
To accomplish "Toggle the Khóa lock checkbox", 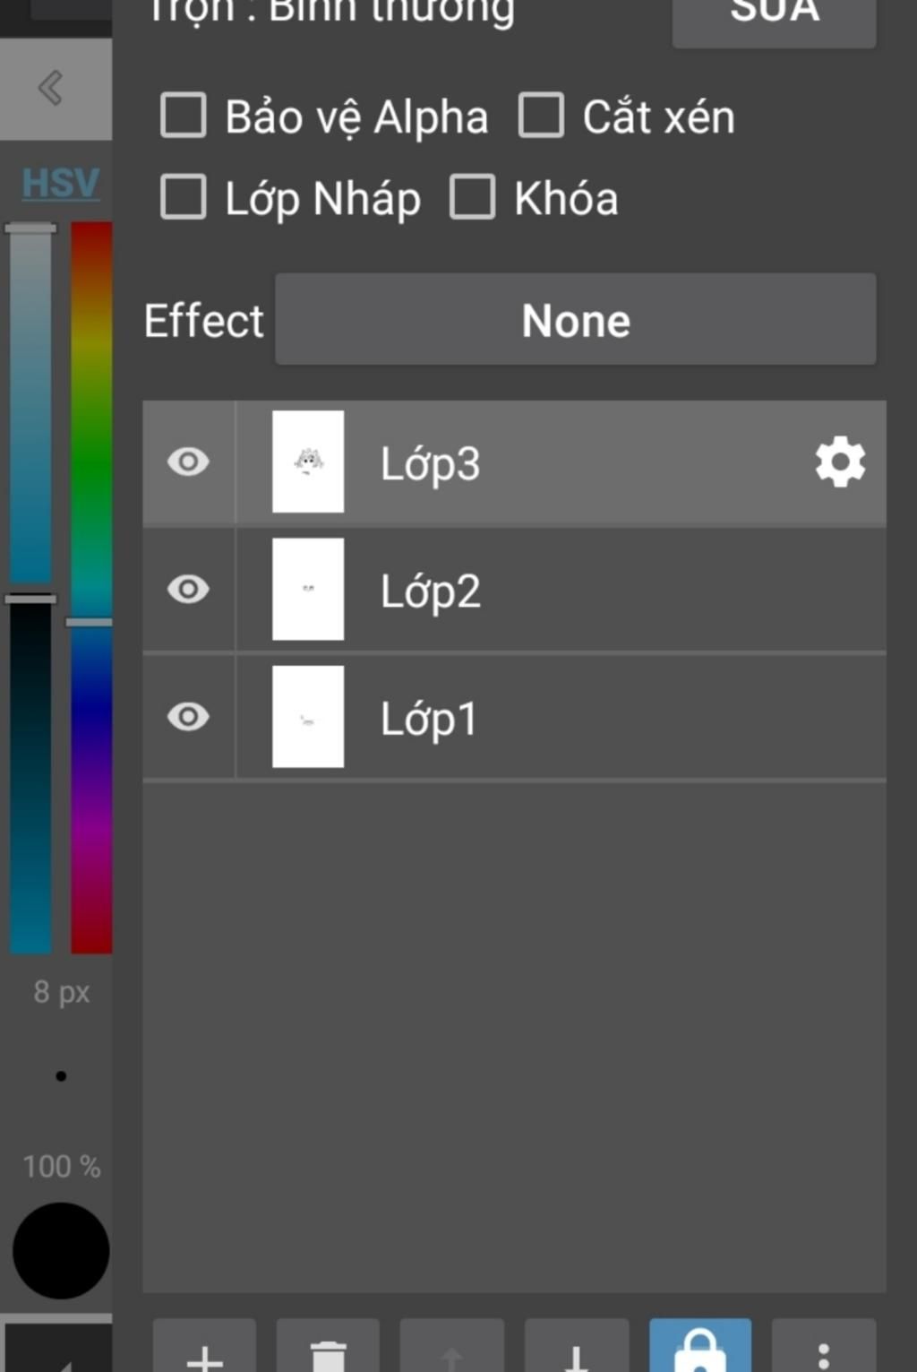I will tap(473, 197).
